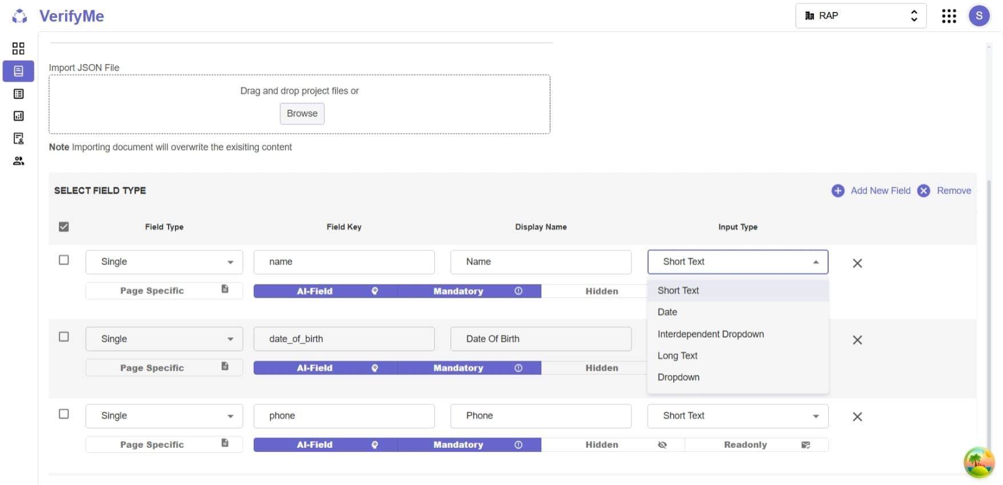Toggle Mandatory for the date_of_birth row
The width and height of the screenshot is (1003, 485).
coord(469,368)
